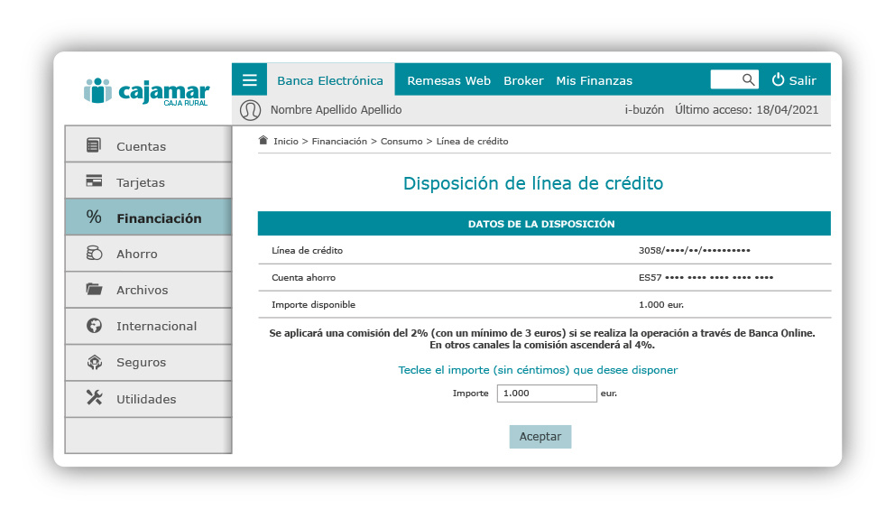Click the magnifying glass search icon

click(748, 80)
